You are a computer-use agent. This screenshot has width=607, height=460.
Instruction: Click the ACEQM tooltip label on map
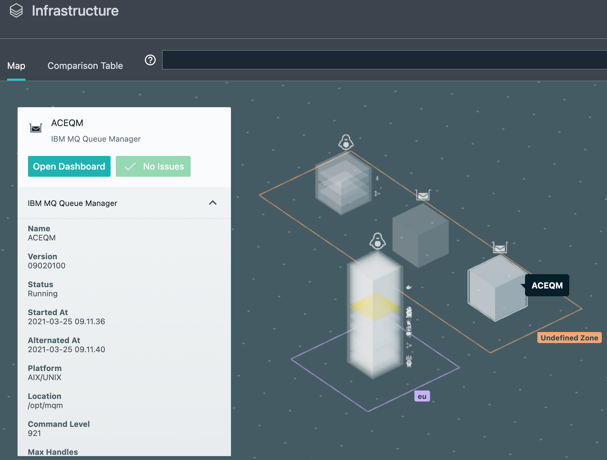click(547, 286)
